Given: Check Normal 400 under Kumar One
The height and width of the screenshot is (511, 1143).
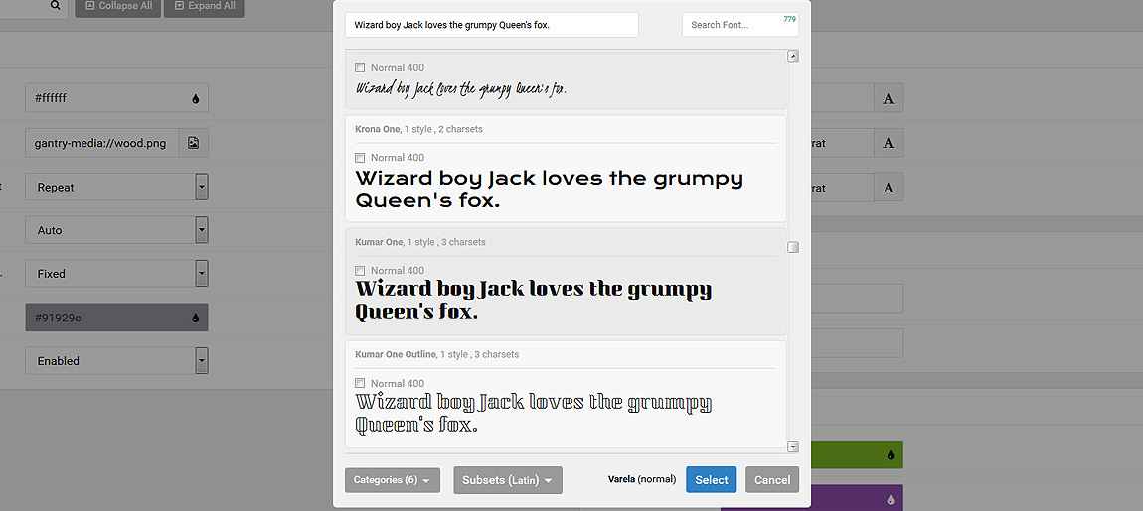Looking at the screenshot, I should pos(360,270).
